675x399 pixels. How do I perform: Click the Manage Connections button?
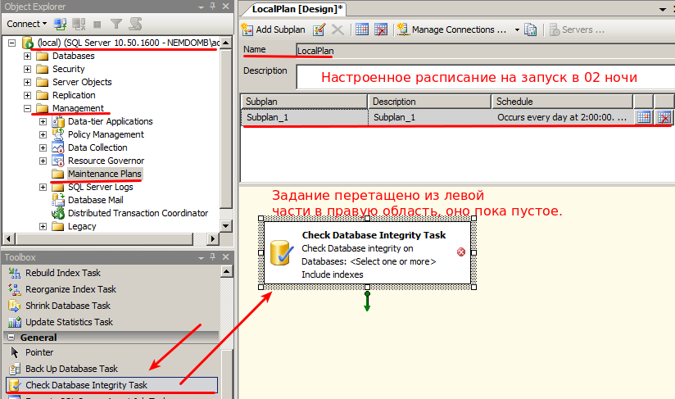pyautogui.click(x=452, y=29)
